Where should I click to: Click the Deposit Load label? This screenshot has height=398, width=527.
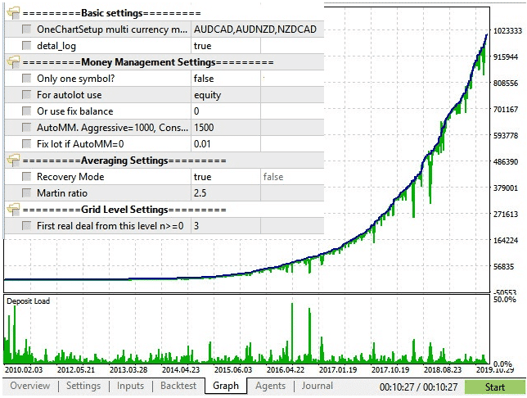[28, 301]
